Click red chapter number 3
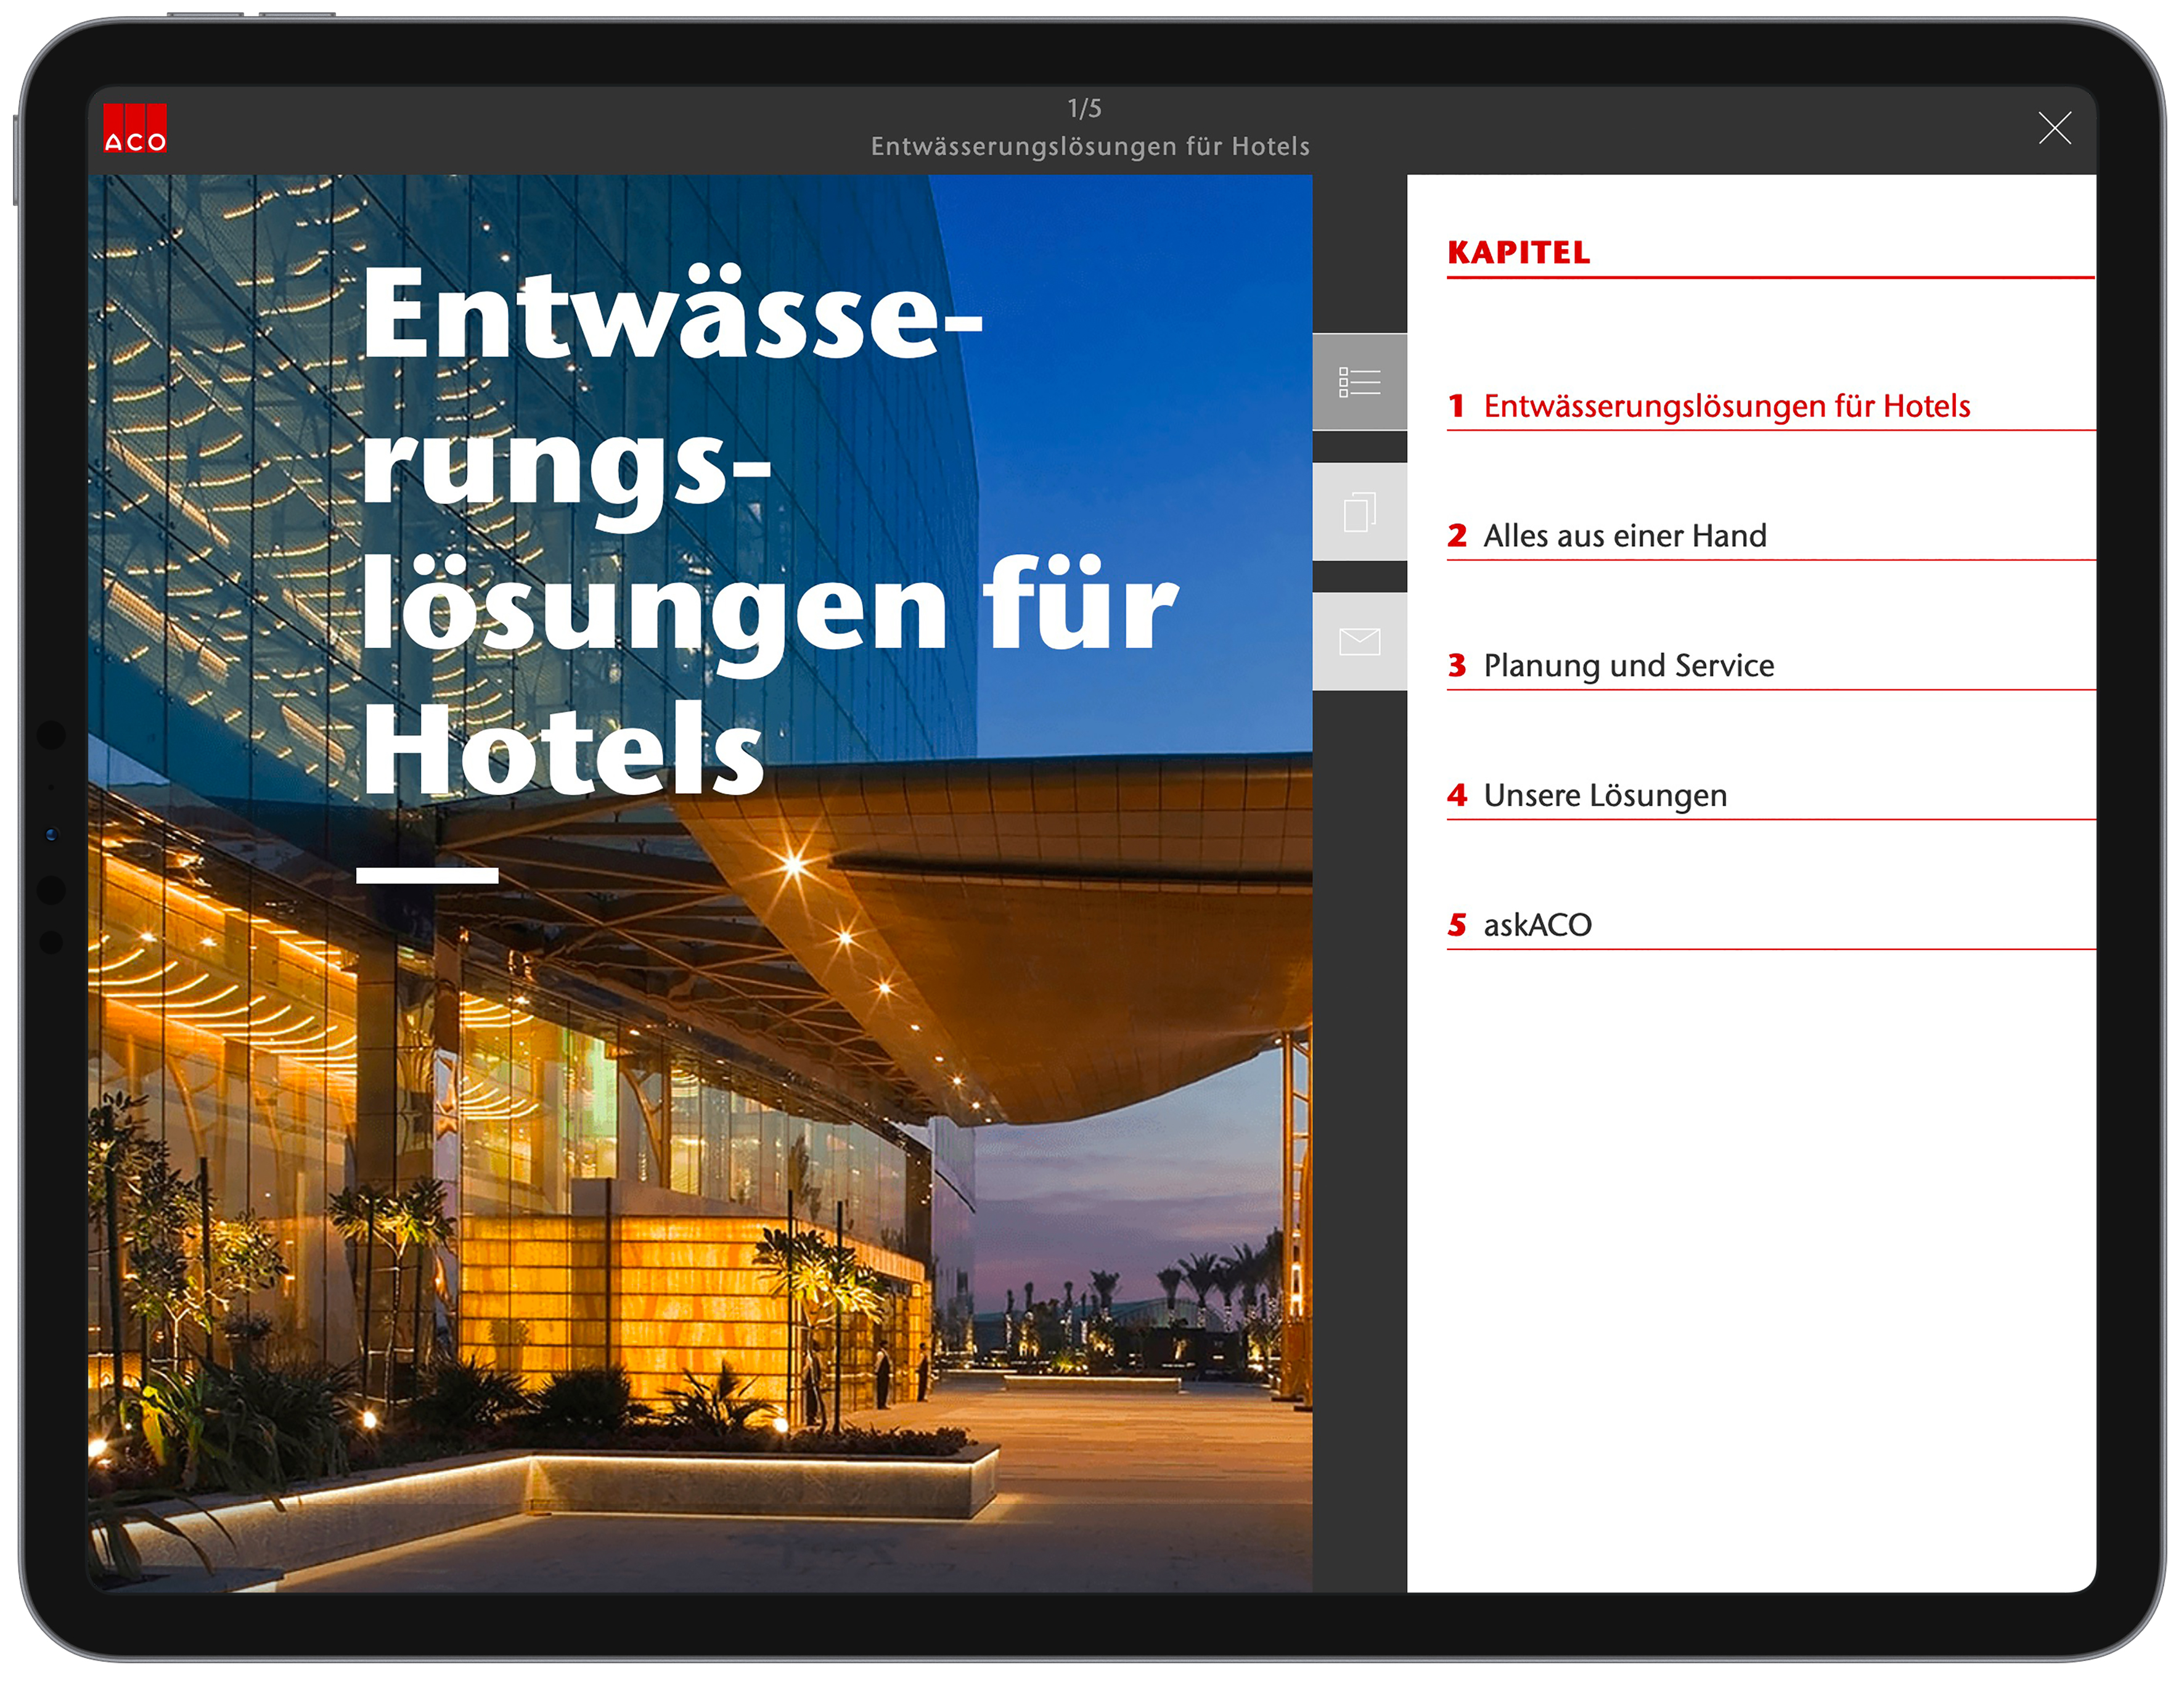Image resolution: width=2184 pixels, height=1683 pixels. (1457, 665)
